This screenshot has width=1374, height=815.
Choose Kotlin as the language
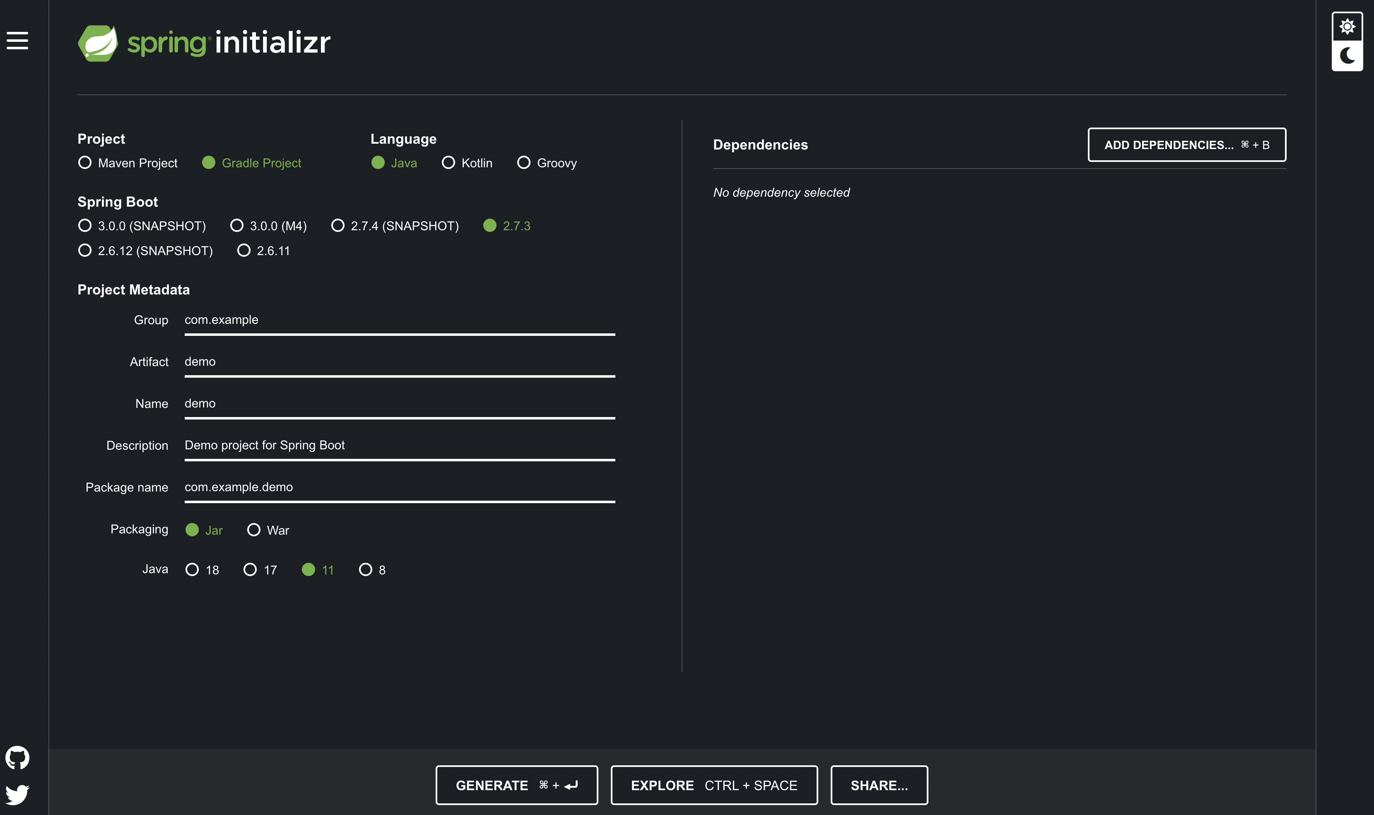click(448, 163)
